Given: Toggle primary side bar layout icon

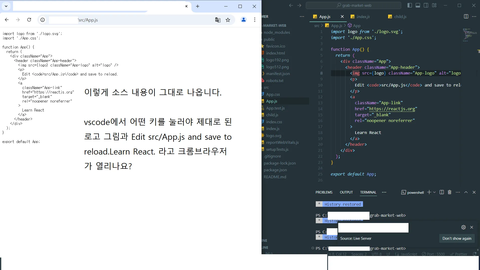Looking at the screenshot, I should (x=409, y=5).
